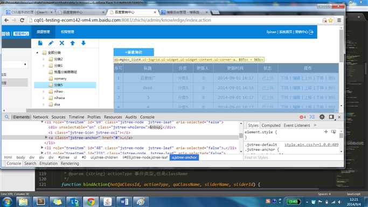This screenshot has width=368, height=207.
Task: Expand the nihaoa tree node
Action: (44, 98)
